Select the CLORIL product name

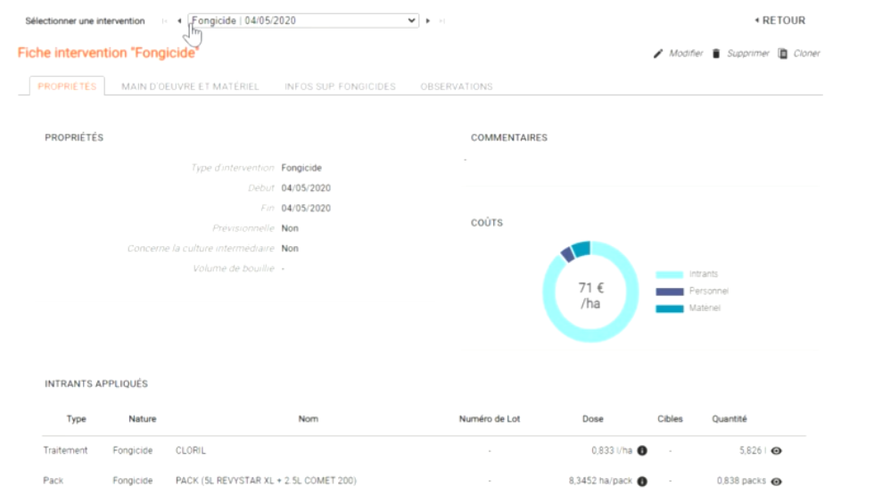pos(191,450)
